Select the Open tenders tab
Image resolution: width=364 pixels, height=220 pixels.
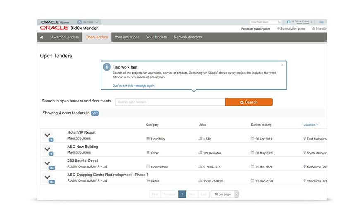[97, 37]
